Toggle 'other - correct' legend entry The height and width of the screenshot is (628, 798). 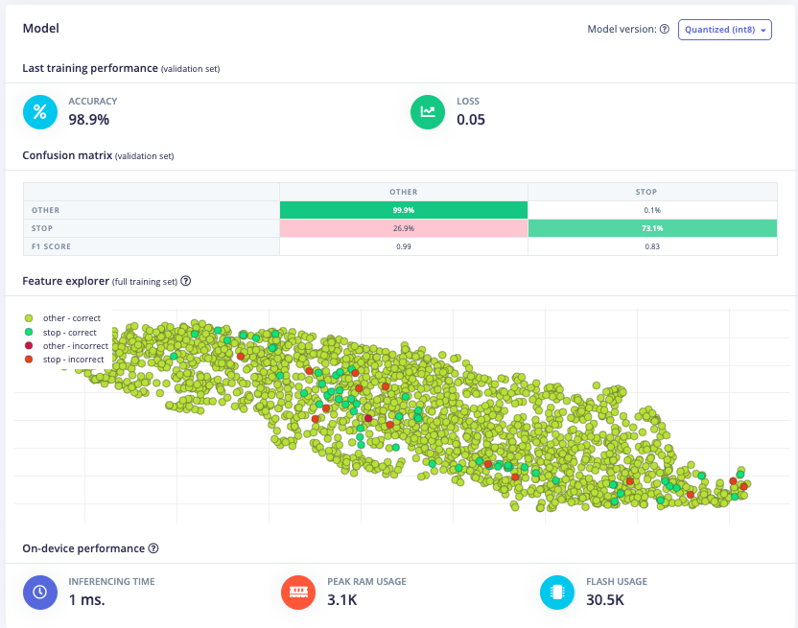pyautogui.click(x=72, y=318)
